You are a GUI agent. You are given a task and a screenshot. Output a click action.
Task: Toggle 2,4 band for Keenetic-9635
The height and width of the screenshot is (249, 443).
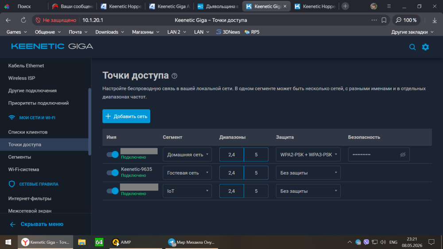pos(231,172)
